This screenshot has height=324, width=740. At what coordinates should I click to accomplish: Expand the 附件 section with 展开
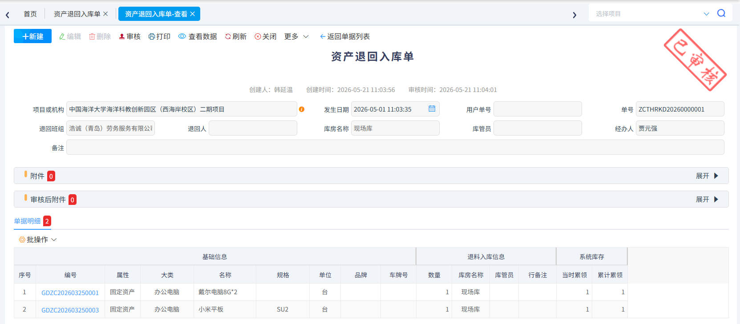[x=707, y=176]
